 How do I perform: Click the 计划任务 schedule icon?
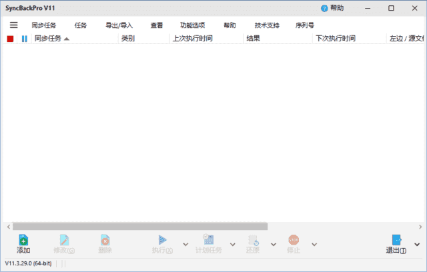(208, 240)
